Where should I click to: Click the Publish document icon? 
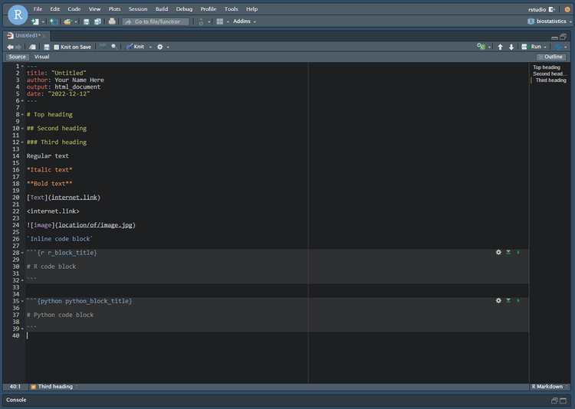point(558,47)
